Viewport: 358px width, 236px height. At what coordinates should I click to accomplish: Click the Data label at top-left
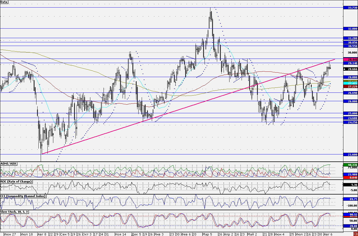click(4, 2)
